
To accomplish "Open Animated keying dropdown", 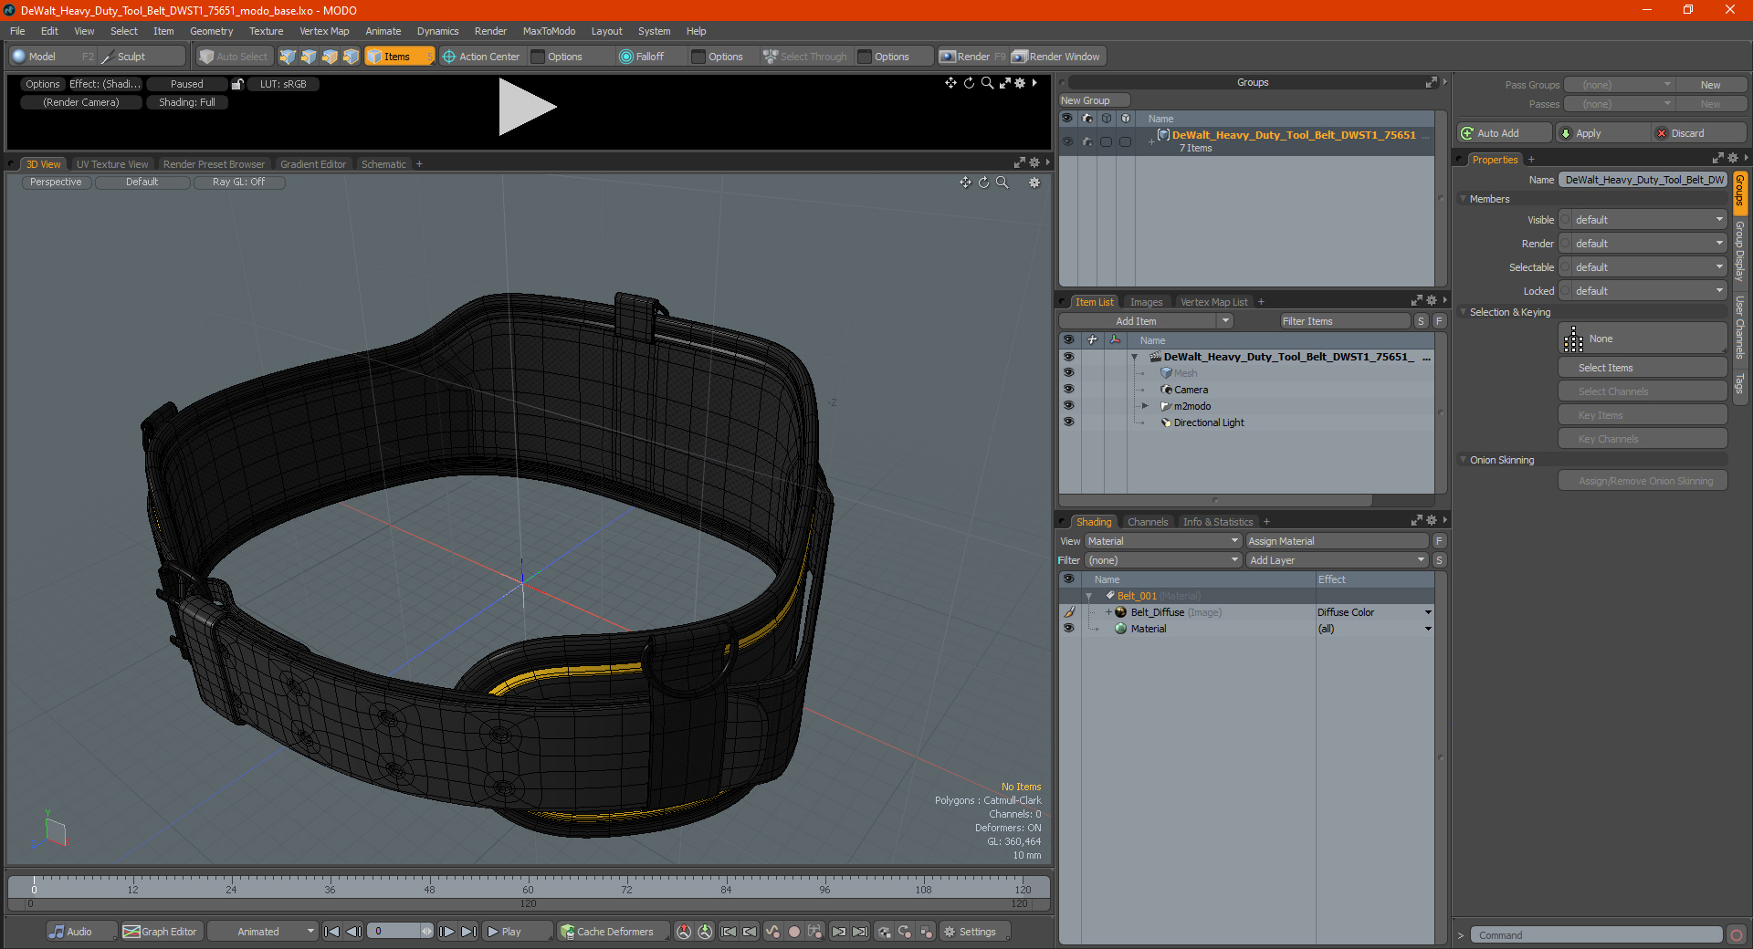I will click(262, 932).
